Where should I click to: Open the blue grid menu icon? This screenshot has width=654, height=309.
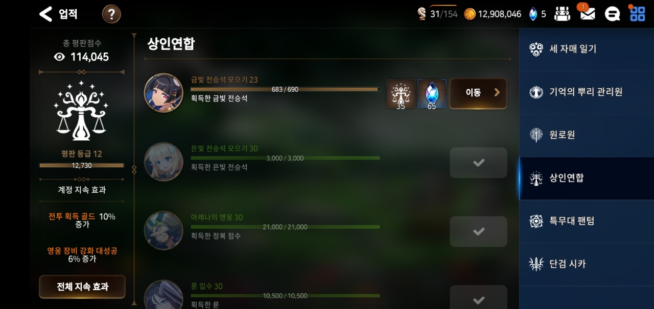point(637,14)
